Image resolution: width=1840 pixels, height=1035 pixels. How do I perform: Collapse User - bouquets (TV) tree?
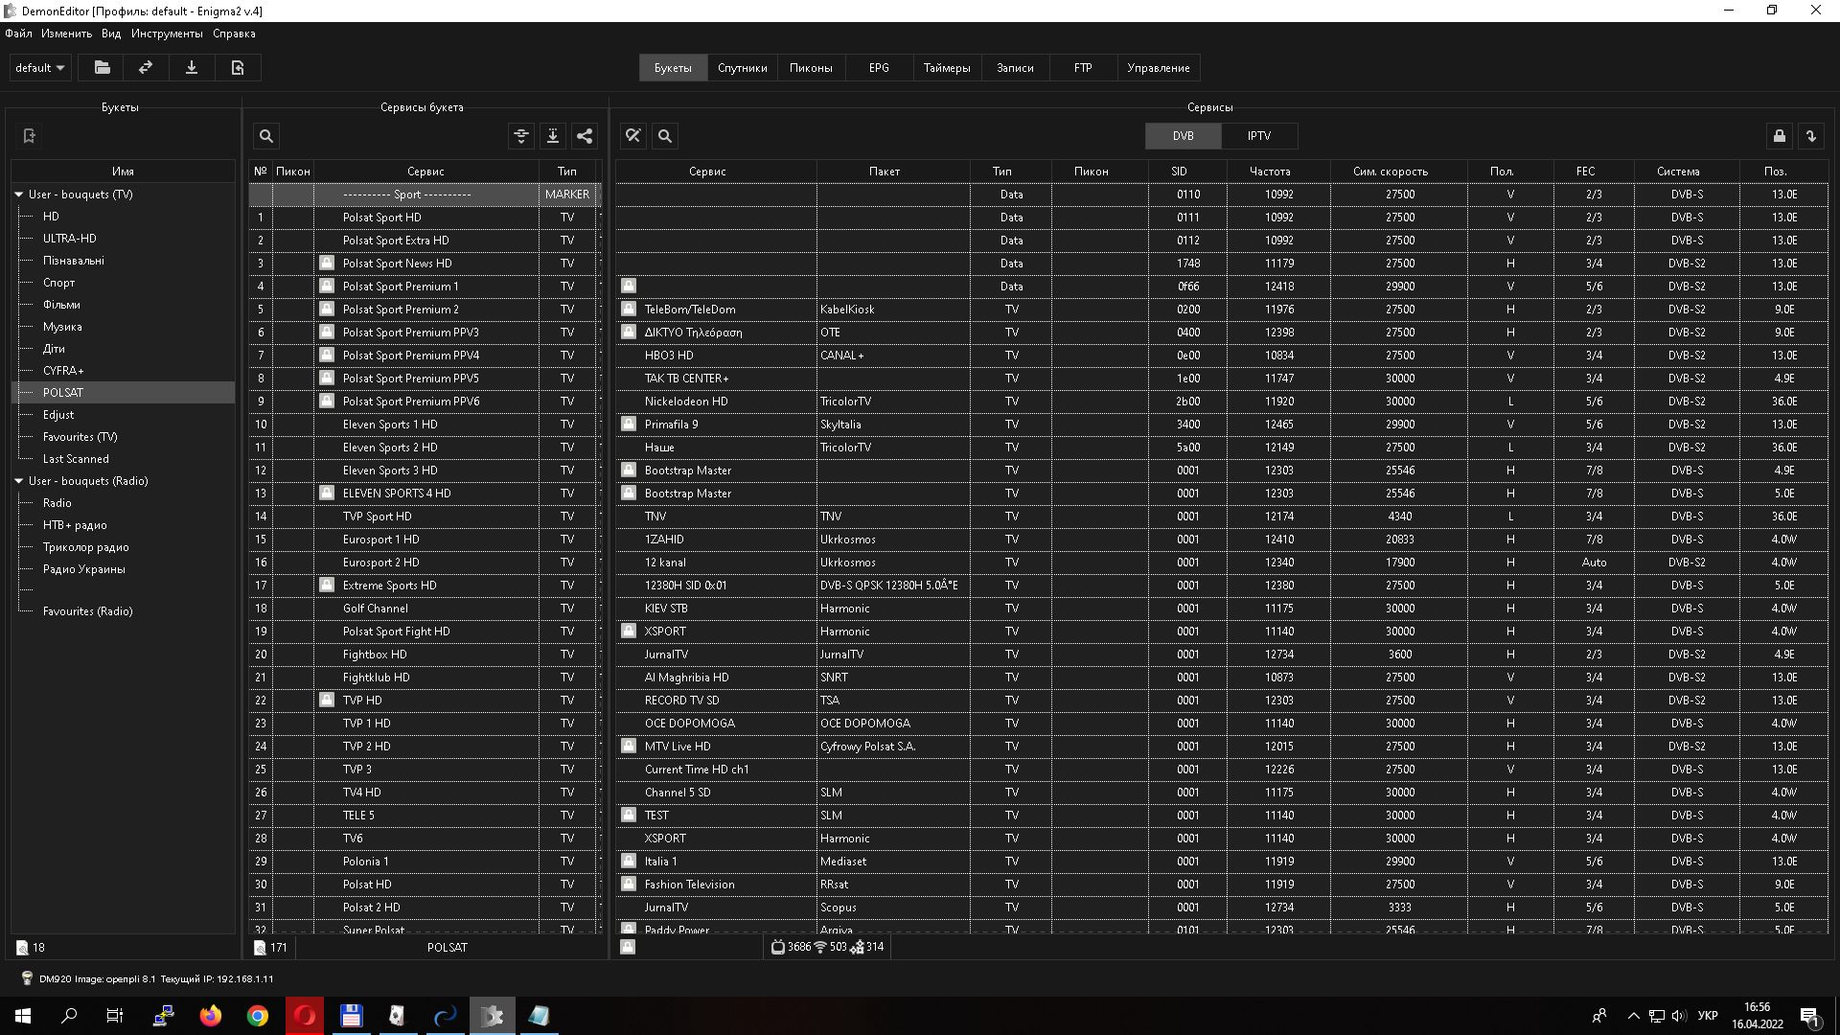point(18,195)
